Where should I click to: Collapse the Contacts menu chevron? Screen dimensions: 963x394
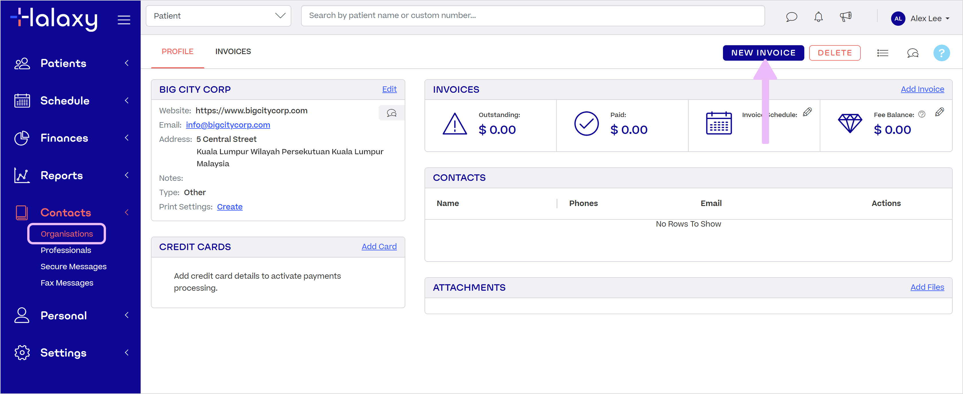coord(127,213)
